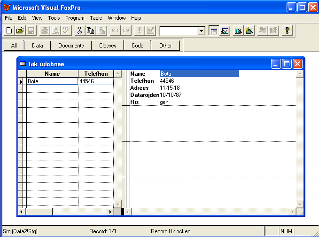
Task: Open the Data Session window icon
Action: (x=225, y=31)
